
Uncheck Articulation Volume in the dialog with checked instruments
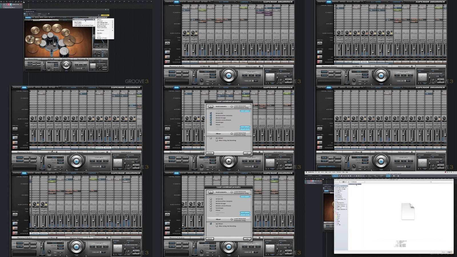[211, 115]
